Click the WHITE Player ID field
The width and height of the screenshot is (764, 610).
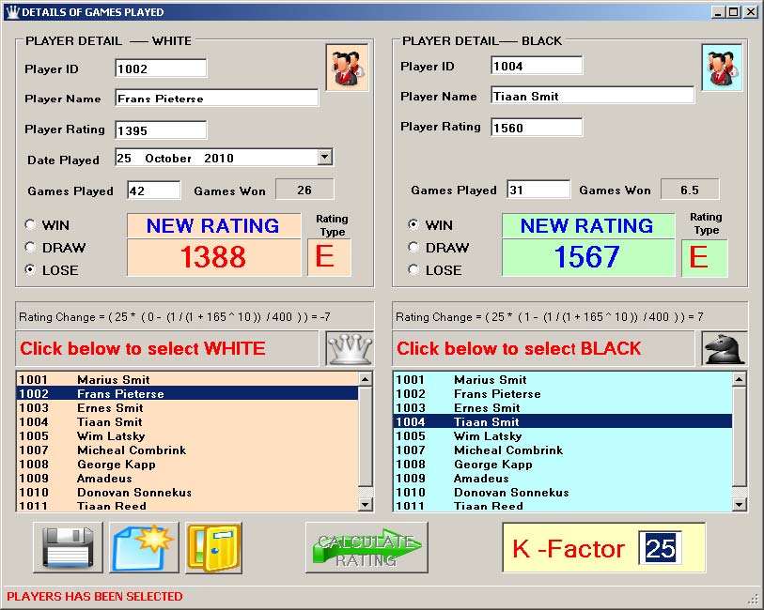(161, 69)
